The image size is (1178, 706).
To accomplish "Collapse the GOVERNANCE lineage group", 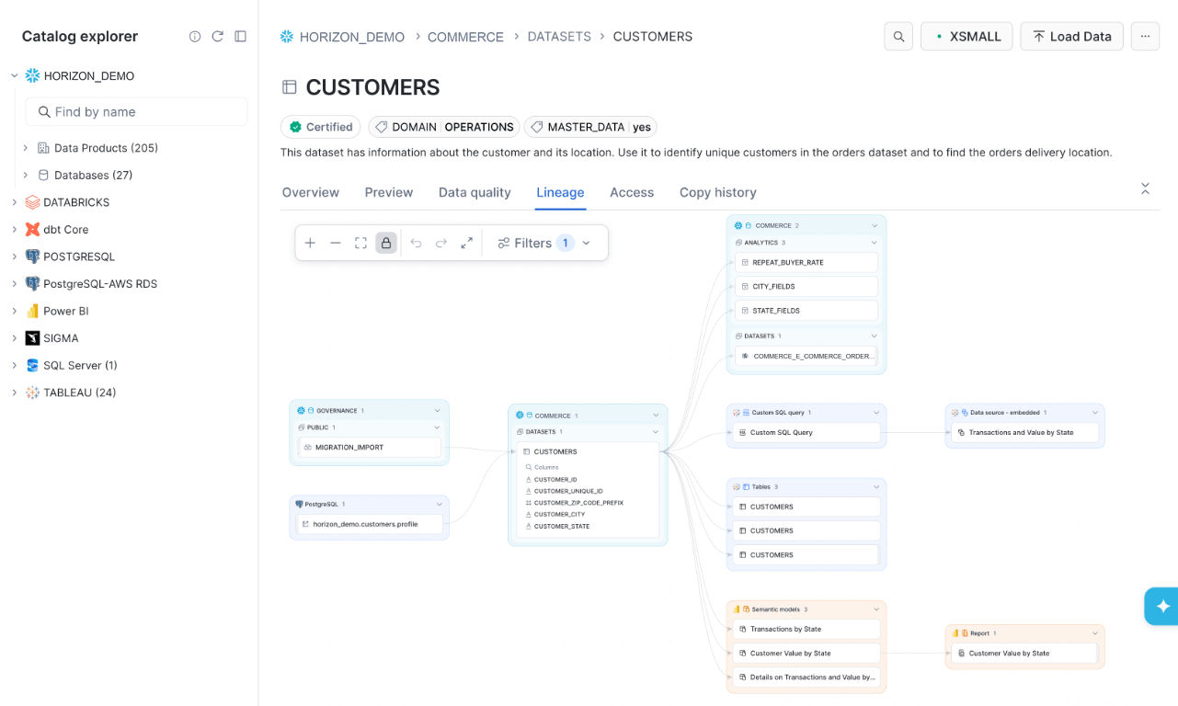I will [438, 411].
